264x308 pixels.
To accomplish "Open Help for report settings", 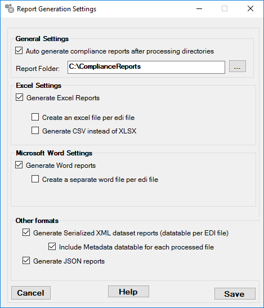I will (128, 292).
